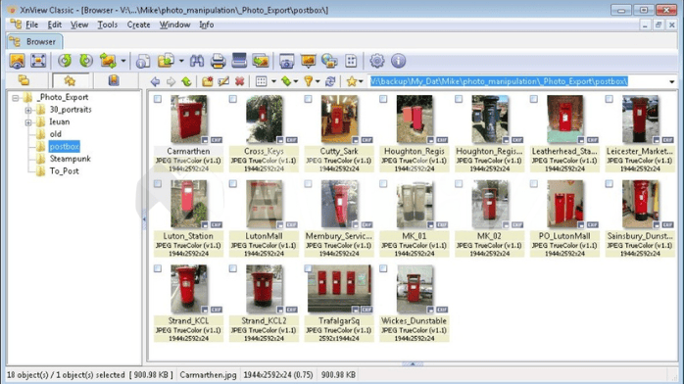Click the Contact sheet grid icon
The width and height of the screenshot is (684, 384).
[351, 61]
